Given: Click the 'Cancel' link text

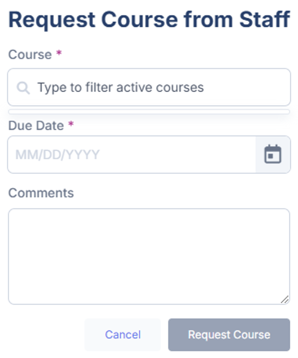Looking at the screenshot, I should [x=123, y=335].
